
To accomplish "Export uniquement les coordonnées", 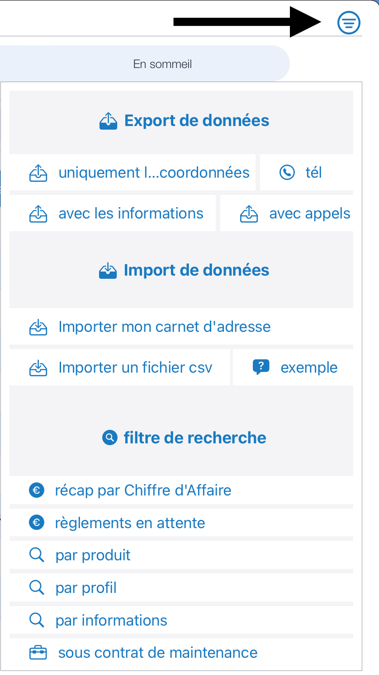I will tap(154, 173).
